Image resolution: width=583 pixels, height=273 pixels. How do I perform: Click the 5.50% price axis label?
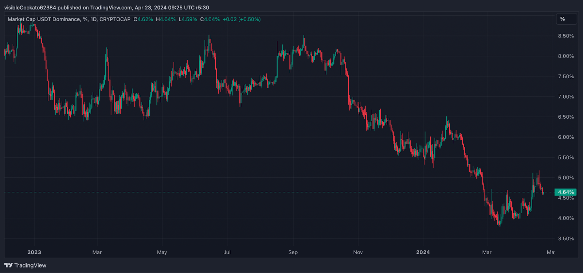(566, 158)
